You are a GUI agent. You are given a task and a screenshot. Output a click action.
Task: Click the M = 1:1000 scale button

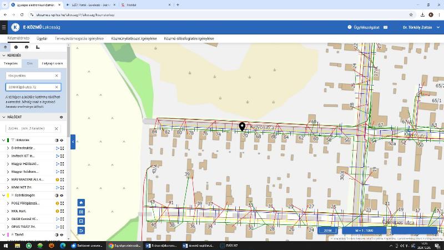364,231
